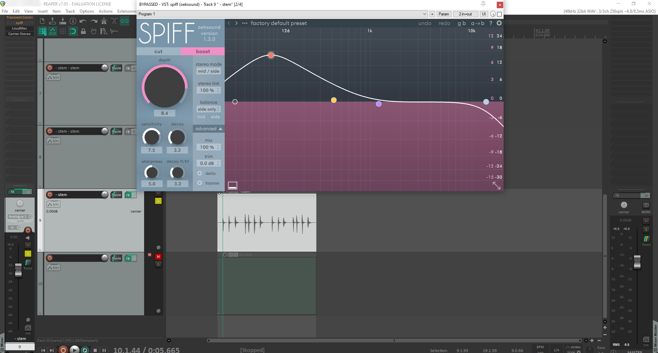This screenshot has height=353, width=658.
Task: Toggle snap magnet icon
Action: (73, 32)
